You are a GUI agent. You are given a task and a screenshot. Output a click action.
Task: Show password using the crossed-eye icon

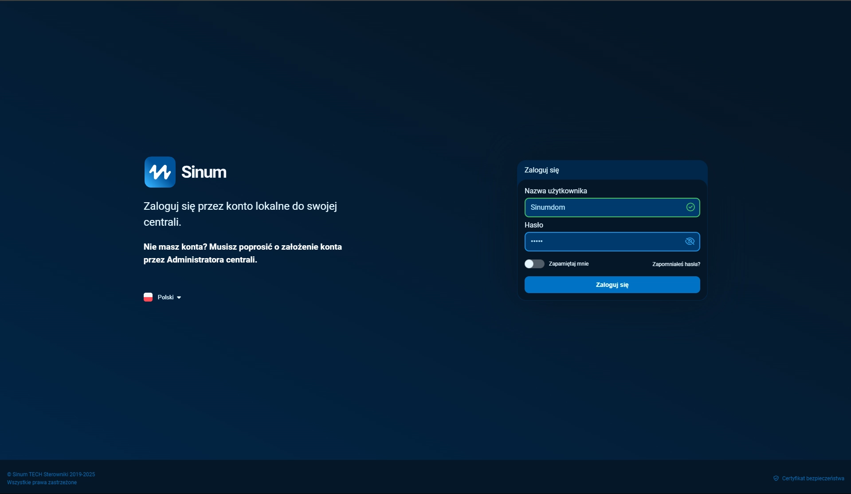[x=690, y=241]
